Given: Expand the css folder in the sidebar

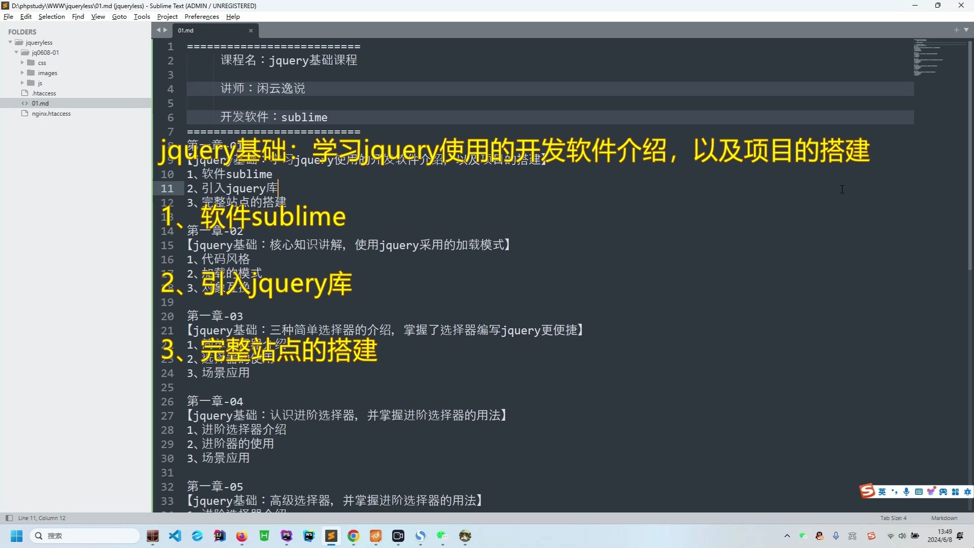Looking at the screenshot, I should tap(22, 62).
